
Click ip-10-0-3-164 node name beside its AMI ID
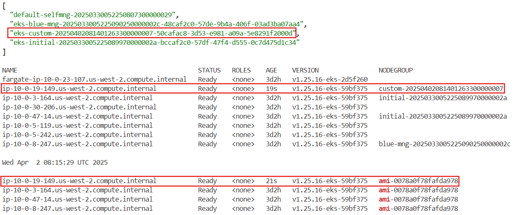coord(77,190)
